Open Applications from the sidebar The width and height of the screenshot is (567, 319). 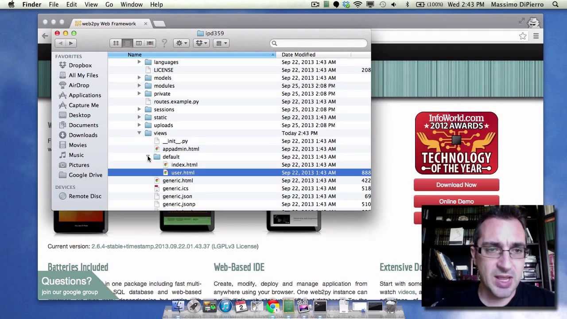coord(85,95)
